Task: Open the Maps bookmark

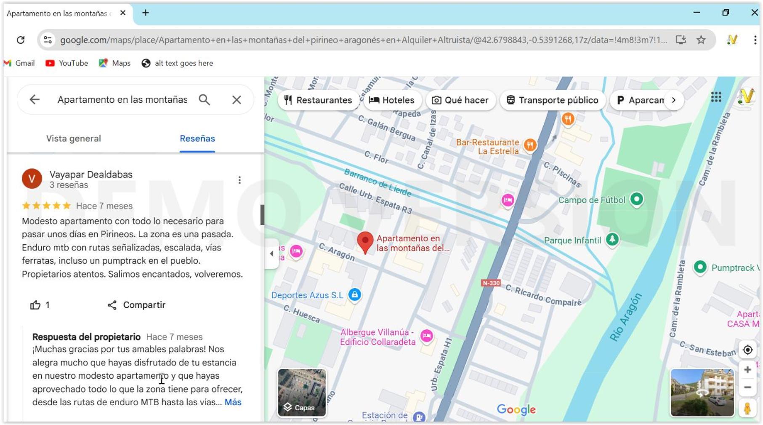Action: click(x=114, y=63)
